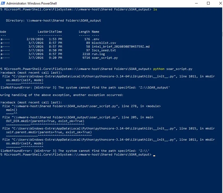Click the title 'Administrator: Windows PowerShell'

pyautogui.click(x=31, y=3)
